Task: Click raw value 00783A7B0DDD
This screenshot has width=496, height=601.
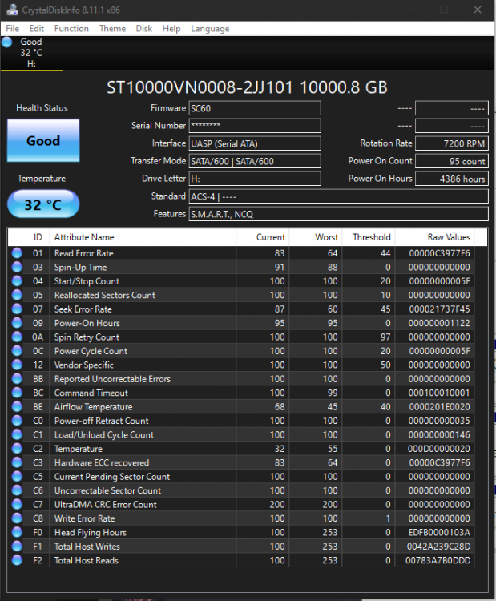Action: point(438,560)
